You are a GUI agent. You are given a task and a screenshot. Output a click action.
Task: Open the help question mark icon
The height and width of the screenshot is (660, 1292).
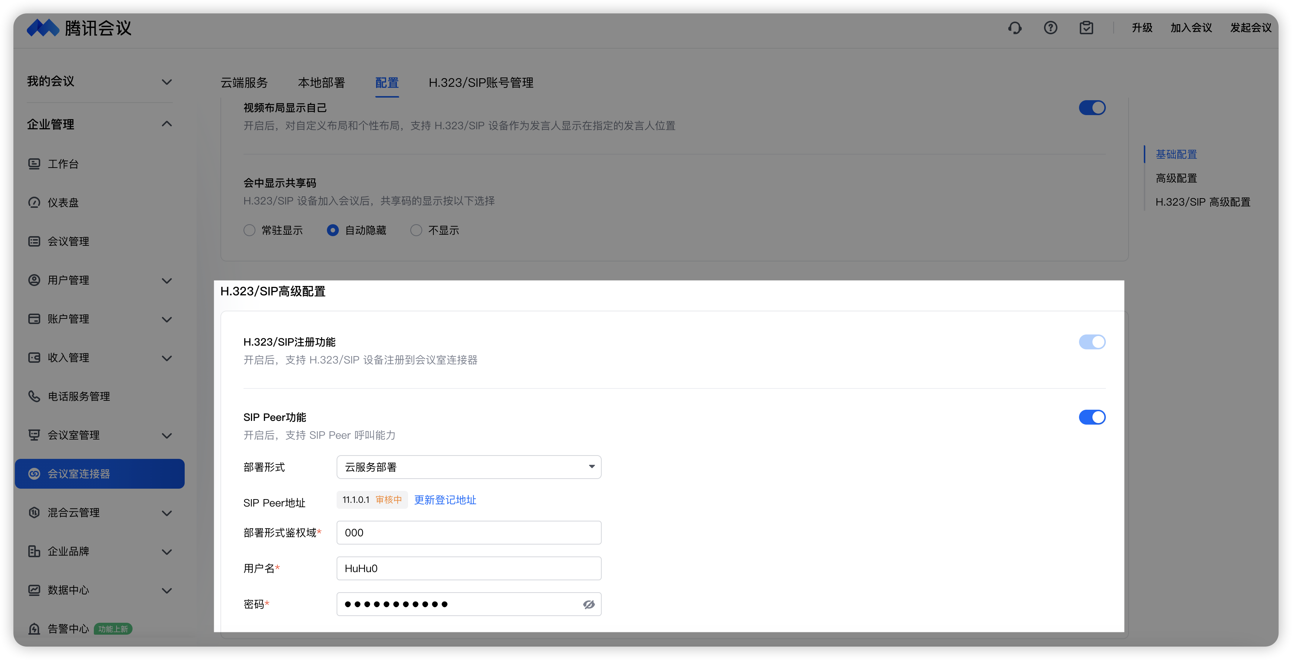[x=1050, y=28]
